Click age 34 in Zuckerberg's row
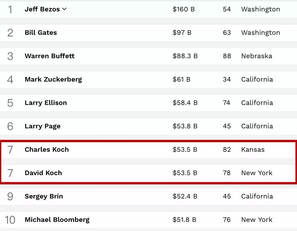The height and width of the screenshot is (231, 297). tap(227, 79)
